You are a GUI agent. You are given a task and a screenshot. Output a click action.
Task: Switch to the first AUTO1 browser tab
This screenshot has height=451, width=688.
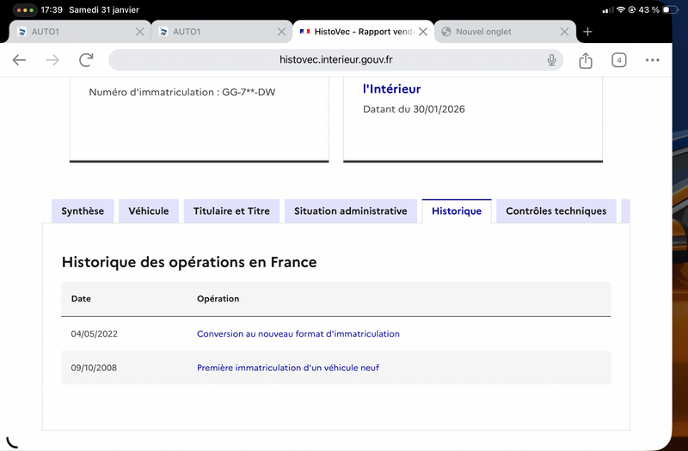pyautogui.click(x=73, y=32)
